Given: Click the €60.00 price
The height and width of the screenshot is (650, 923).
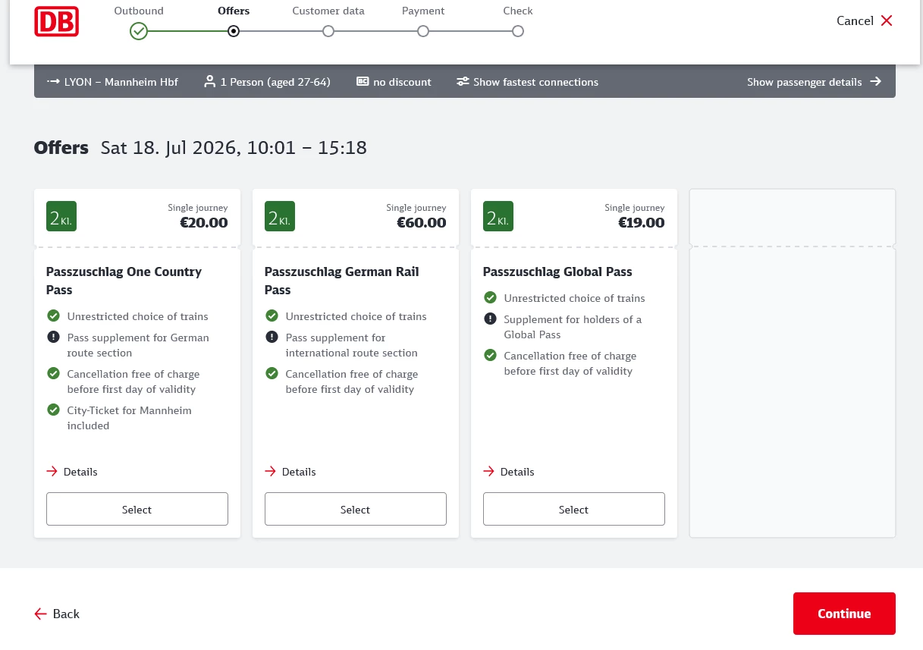Looking at the screenshot, I should coord(422,223).
